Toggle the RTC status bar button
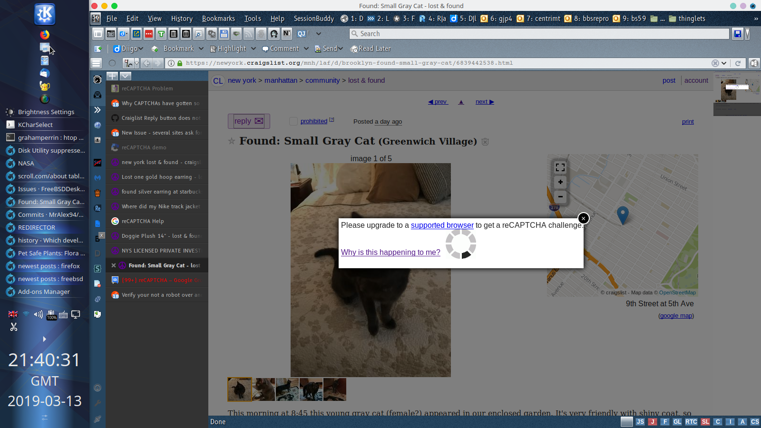Viewport: 761px width, 428px height. (691, 422)
